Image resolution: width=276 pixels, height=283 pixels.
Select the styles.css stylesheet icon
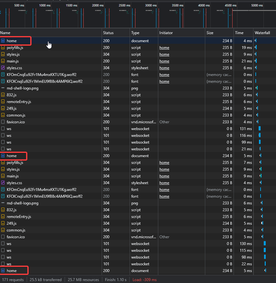pyautogui.click(x=3, y=68)
